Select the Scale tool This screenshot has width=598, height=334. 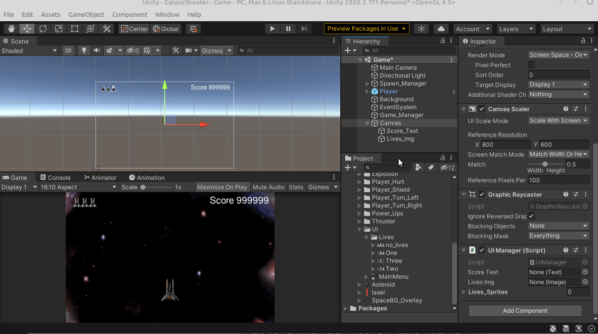59,29
